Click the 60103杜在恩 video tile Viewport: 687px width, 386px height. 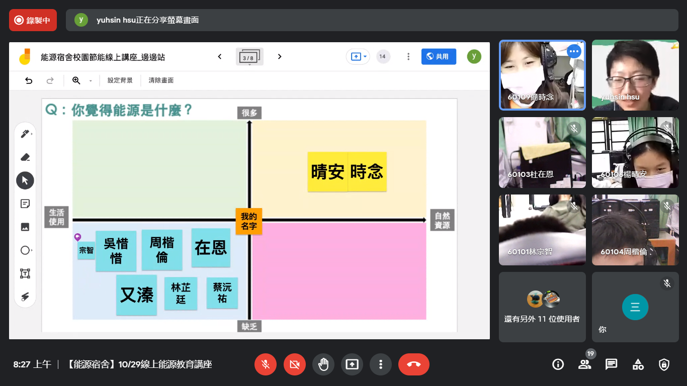(x=542, y=153)
